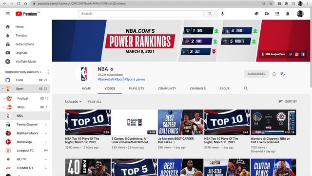Switch to the Playlists tab
312x176 pixels.
click(x=136, y=88)
